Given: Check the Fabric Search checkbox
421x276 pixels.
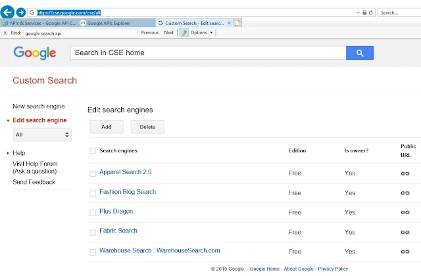Looking at the screenshot, I should [x=93, y=233].
